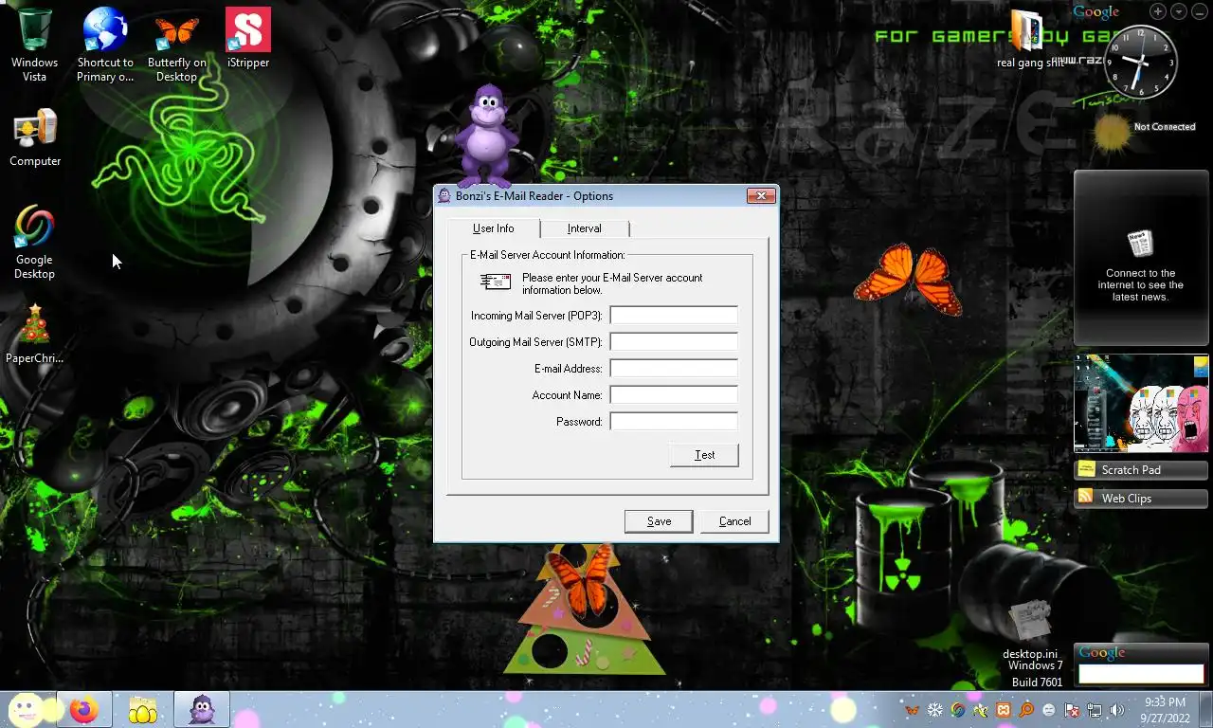Open the Scratch Pad gadget
The width and height of the screenshot is (1213, 728).
pos(1141,469)
